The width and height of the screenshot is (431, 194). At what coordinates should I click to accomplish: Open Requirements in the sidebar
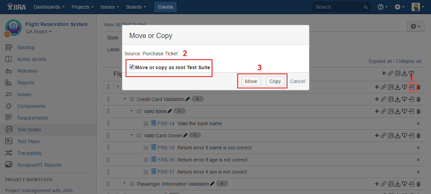click(32, 118)
